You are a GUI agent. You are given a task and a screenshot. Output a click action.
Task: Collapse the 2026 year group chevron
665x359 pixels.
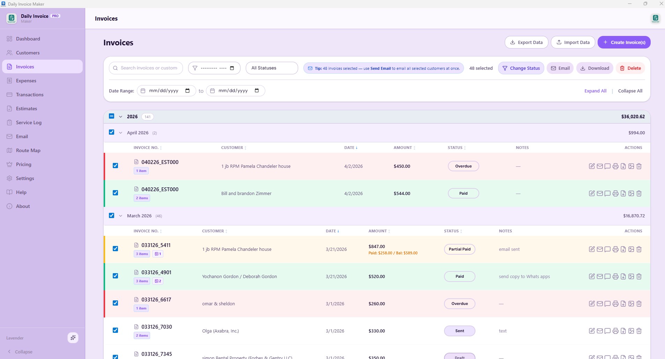(120, 117)
